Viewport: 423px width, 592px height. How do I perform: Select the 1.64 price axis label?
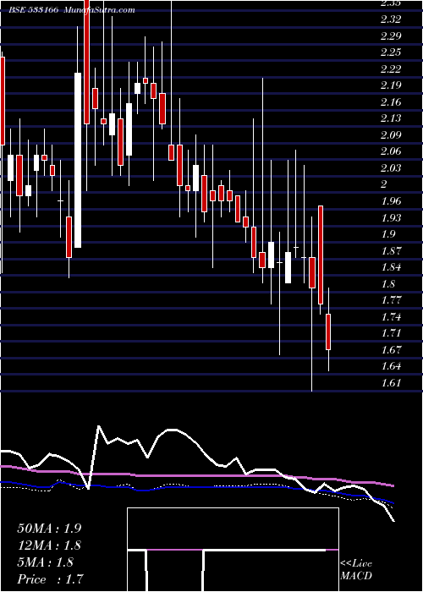click(391, 366)
